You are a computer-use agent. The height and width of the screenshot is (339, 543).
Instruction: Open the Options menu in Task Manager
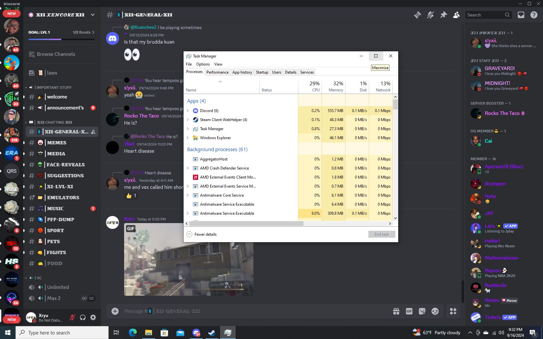coord(203,64)
